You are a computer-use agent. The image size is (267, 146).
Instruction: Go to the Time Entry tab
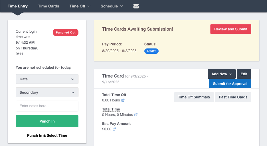pos(18,6)
